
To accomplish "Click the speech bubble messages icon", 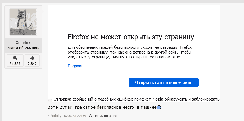I will click(x=15, y=58).
